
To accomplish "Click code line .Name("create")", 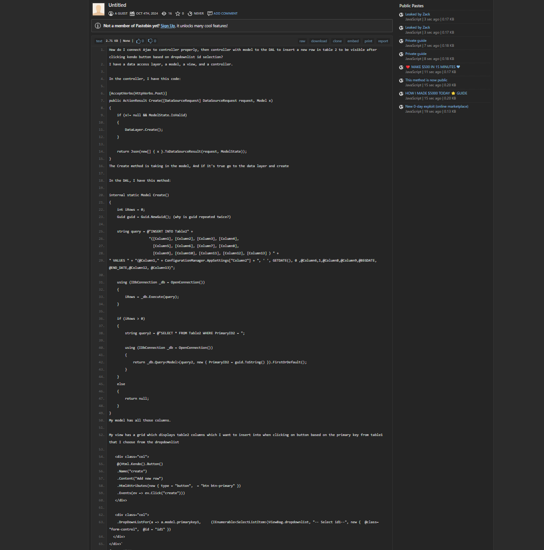I will click(132, 471).
